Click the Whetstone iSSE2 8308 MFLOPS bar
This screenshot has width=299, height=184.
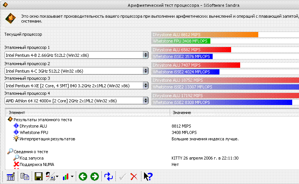coord(222,102)
